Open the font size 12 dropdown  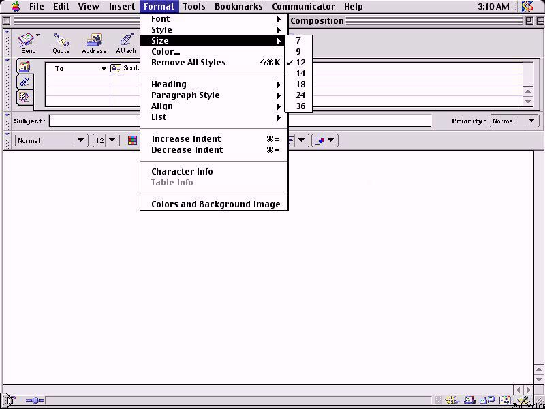click(x=106, y=141)
